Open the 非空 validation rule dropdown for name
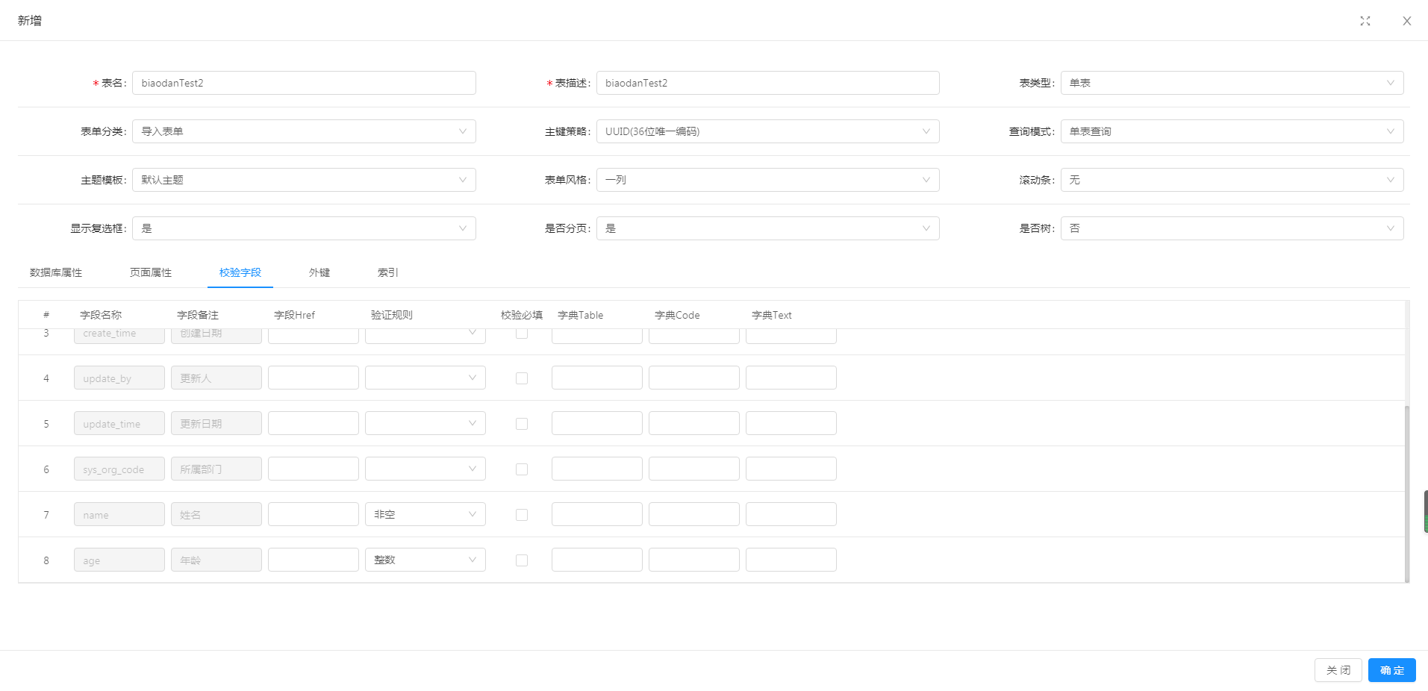This screenshot has height=691, width=1428. [425, 514]
